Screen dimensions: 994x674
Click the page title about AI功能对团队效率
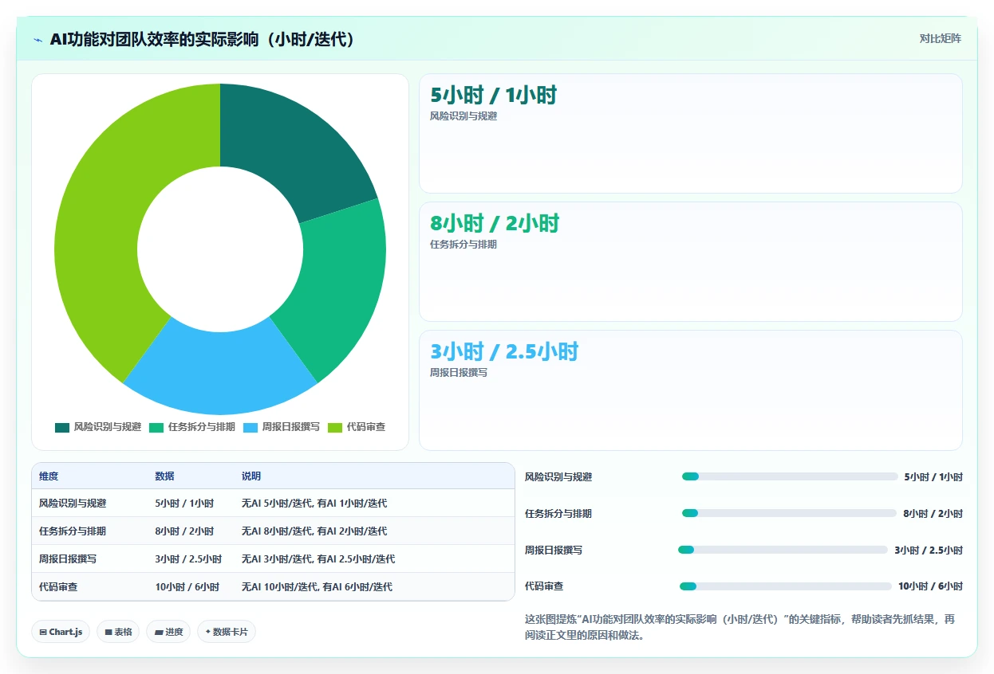(x=202, y=39)
